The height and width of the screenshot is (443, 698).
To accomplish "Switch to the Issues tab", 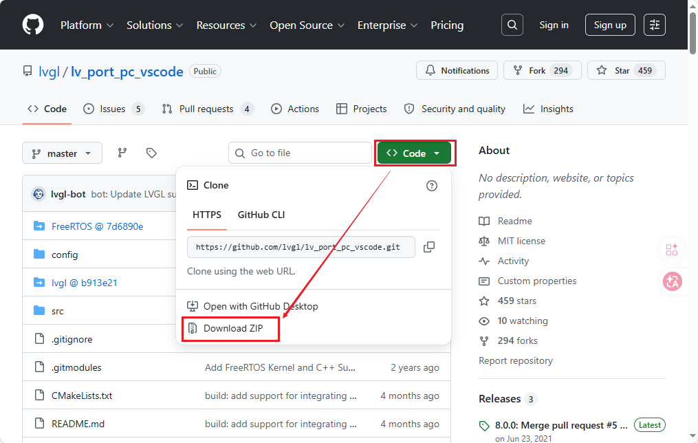I will tap(113, 109).
